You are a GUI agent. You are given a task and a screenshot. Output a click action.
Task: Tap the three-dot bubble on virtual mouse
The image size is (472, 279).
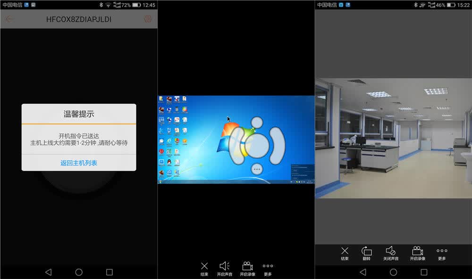[x=257, y=169]
